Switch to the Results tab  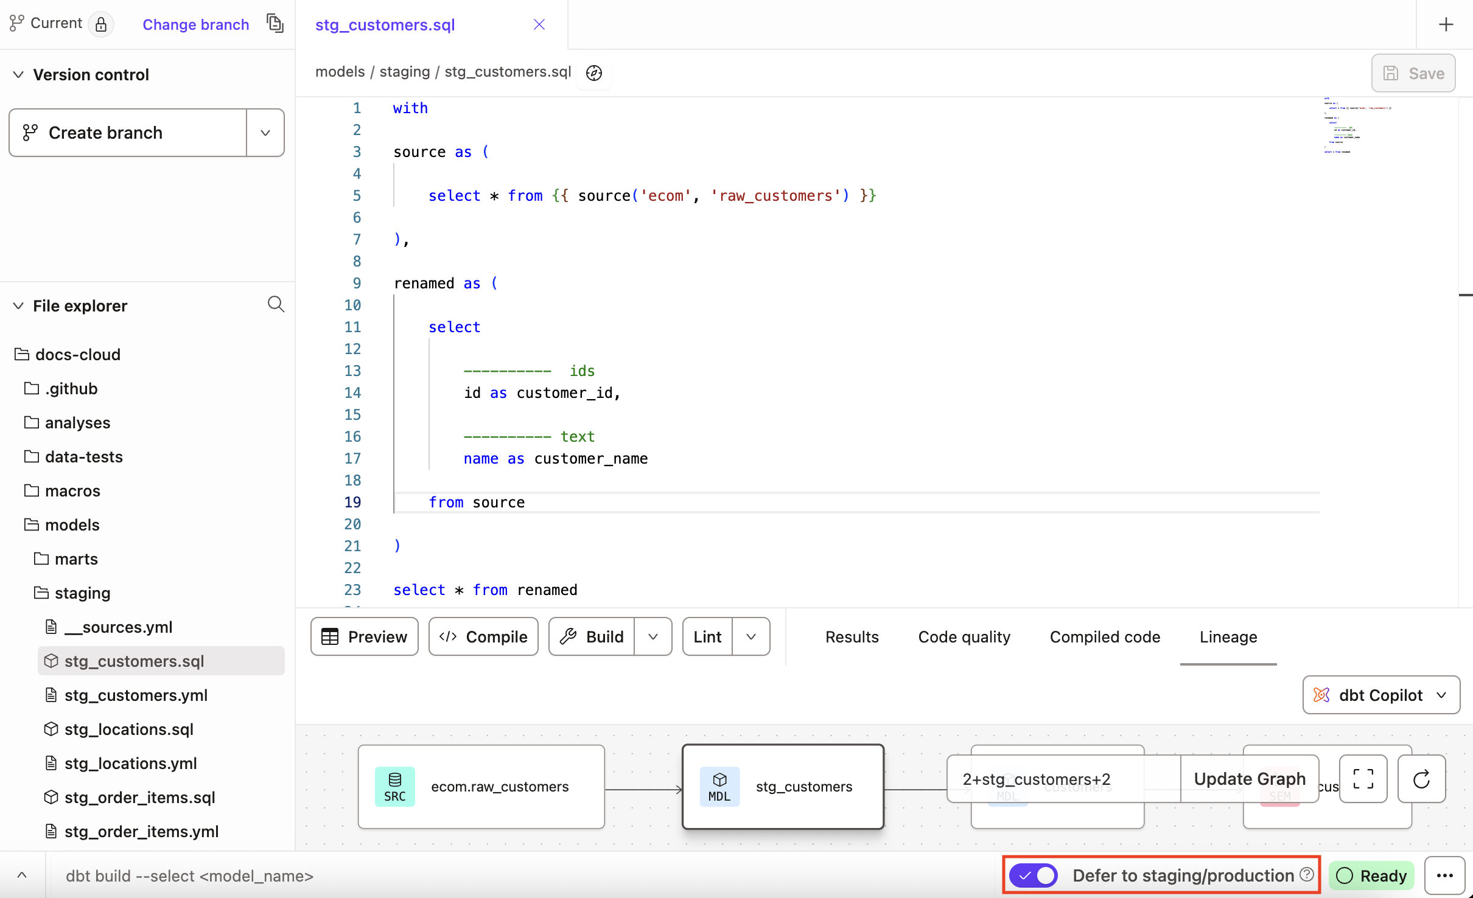(851, 636)
